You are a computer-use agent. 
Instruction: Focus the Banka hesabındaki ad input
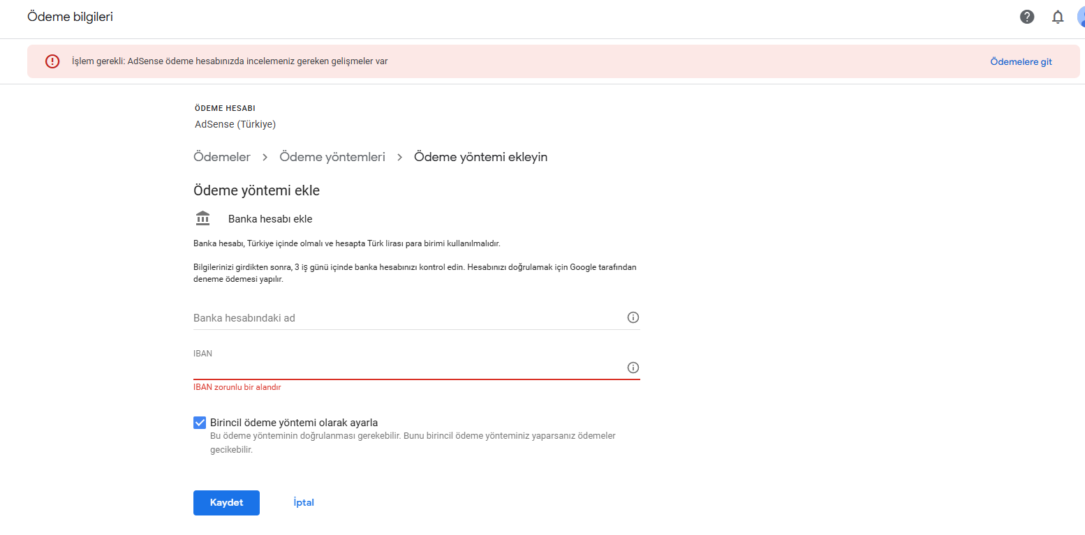[408, 318]
